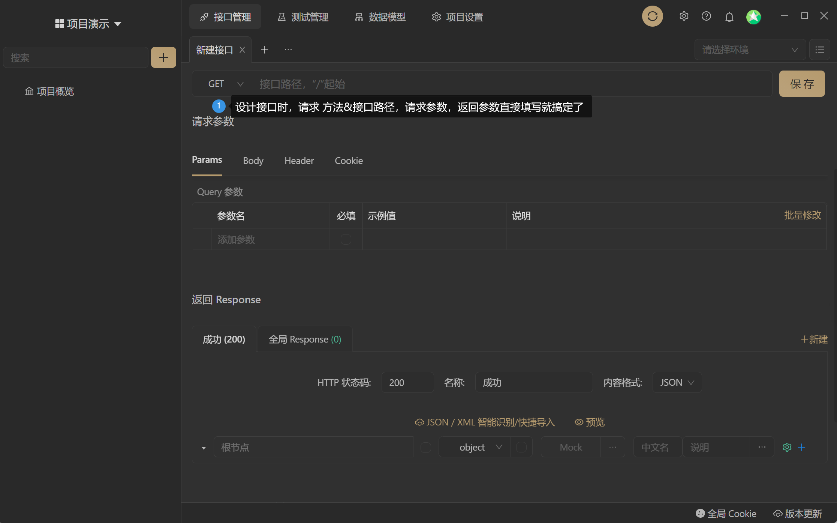837x523 pixels.
Task: Toggle checkbox left of object type
Action: (x=425, y=447)
